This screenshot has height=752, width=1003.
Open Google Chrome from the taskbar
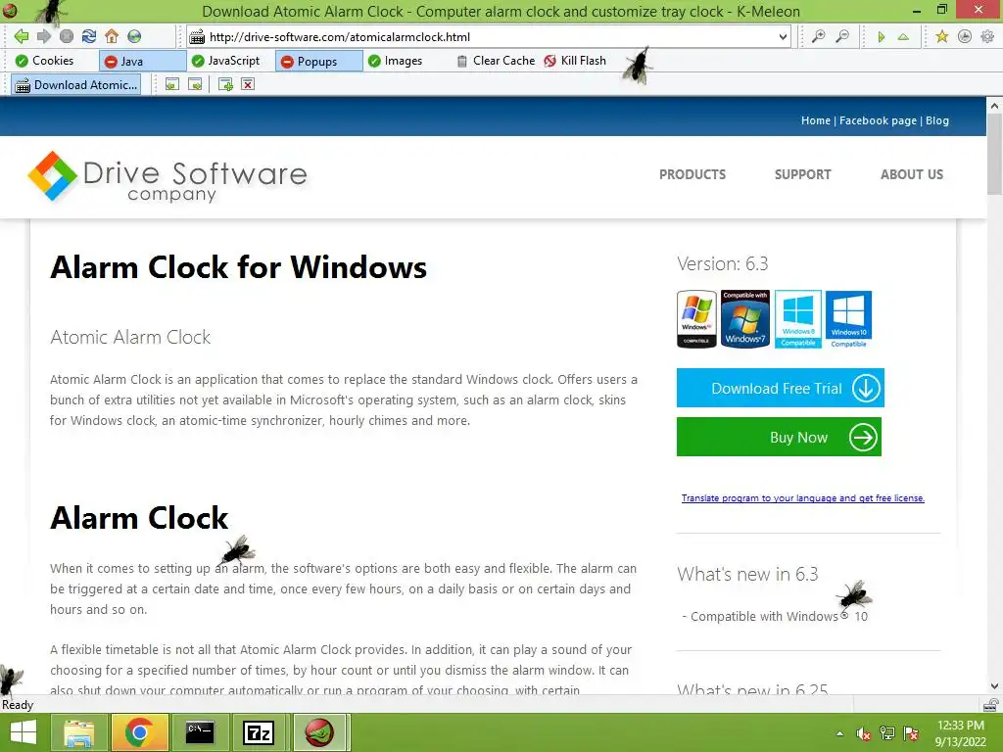pyautogui.click(x=139, y=732)
